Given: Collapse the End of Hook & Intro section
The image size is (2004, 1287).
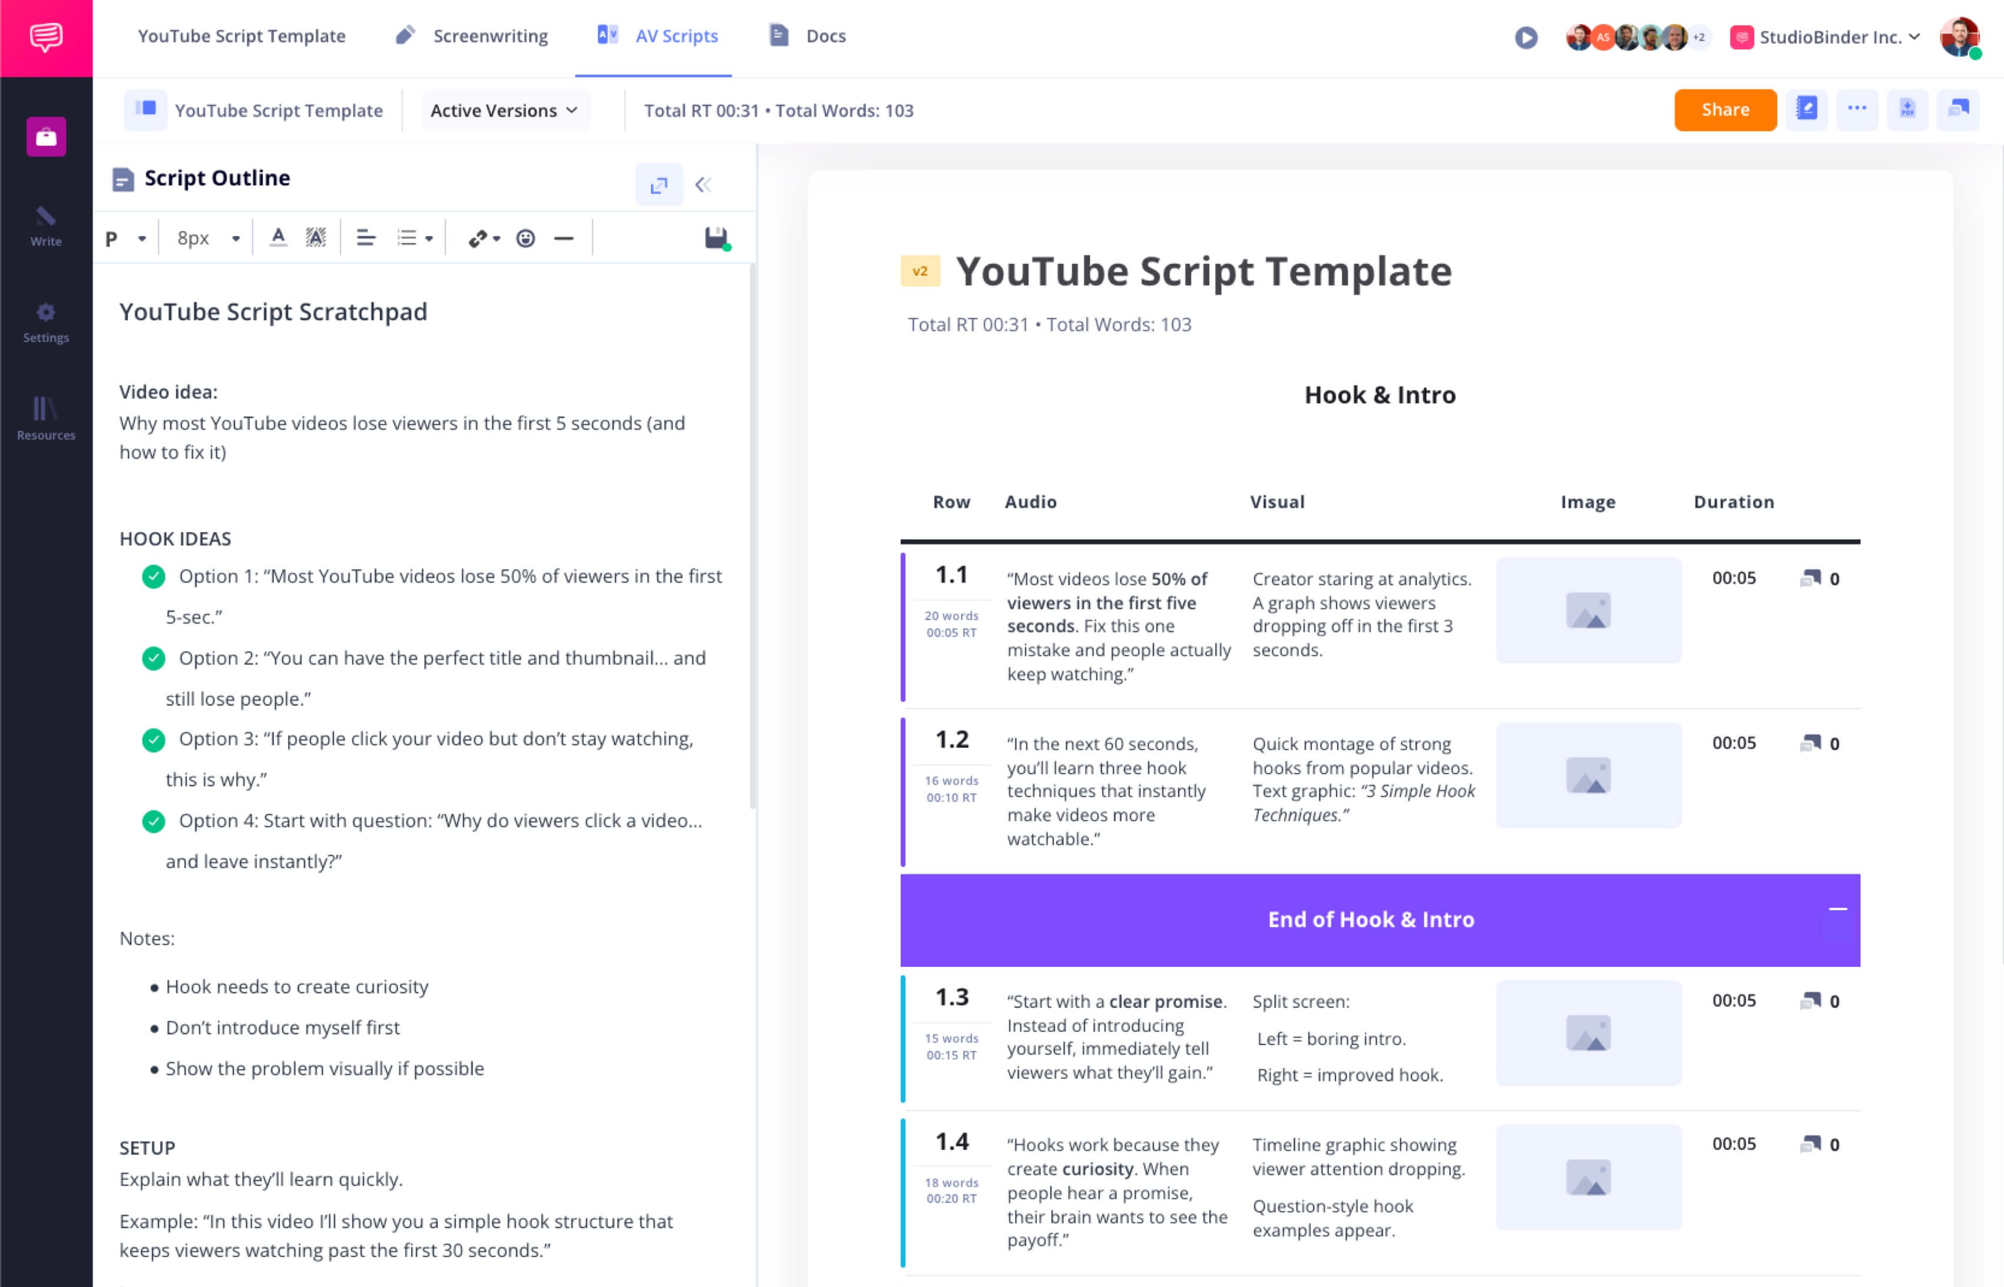Looking at the screenshot, I should pyautogui.click(x=1838, y=909).
